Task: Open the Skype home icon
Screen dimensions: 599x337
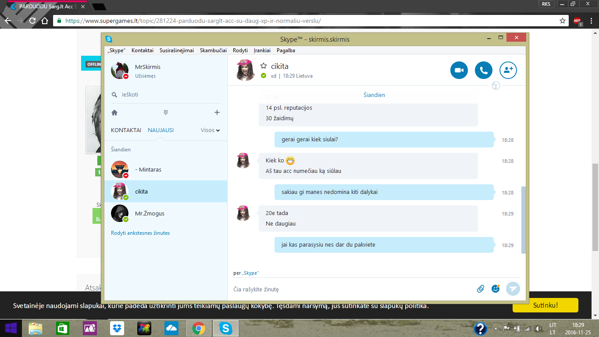Action: (114, 112)
